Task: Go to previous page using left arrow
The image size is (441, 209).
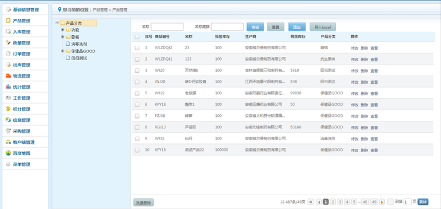Action: pos(319,202)
